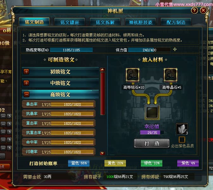The width and height of the screenshot is (213, 190).
Task: Collapse the 高级铭文 category
Action: click(27, 94)
